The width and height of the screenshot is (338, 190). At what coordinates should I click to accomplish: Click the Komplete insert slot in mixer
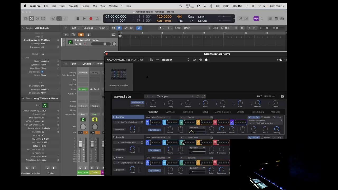click(83, 89)
